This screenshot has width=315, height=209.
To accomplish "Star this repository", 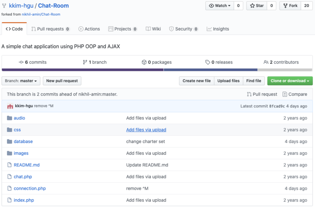I will pos(257,6).
